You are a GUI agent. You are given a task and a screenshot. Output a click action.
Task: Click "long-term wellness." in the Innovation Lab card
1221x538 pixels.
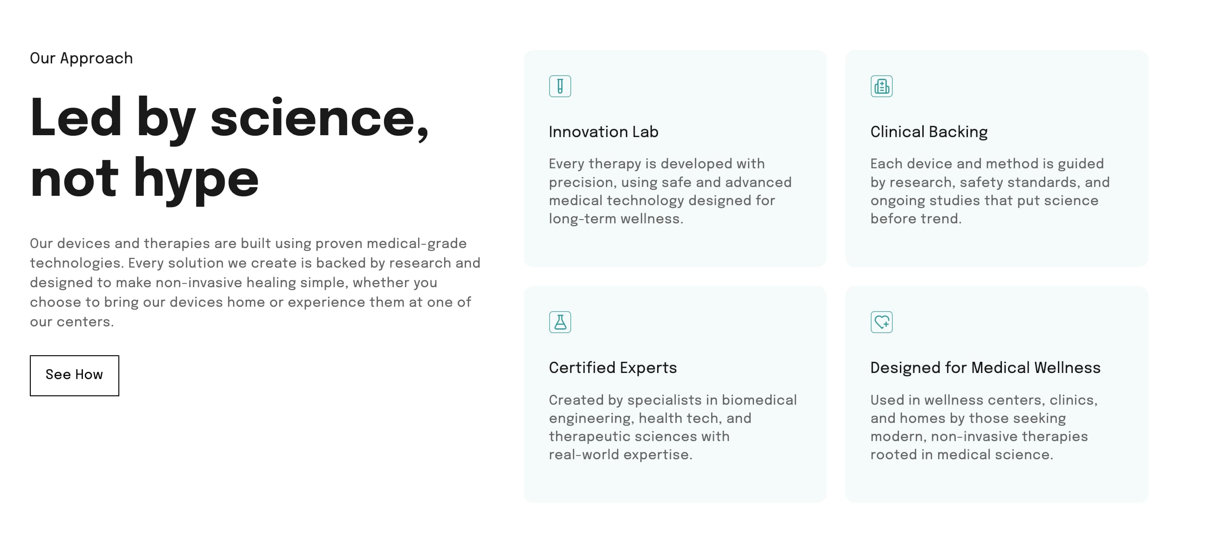pyautogui.click(x=616, y=219)
